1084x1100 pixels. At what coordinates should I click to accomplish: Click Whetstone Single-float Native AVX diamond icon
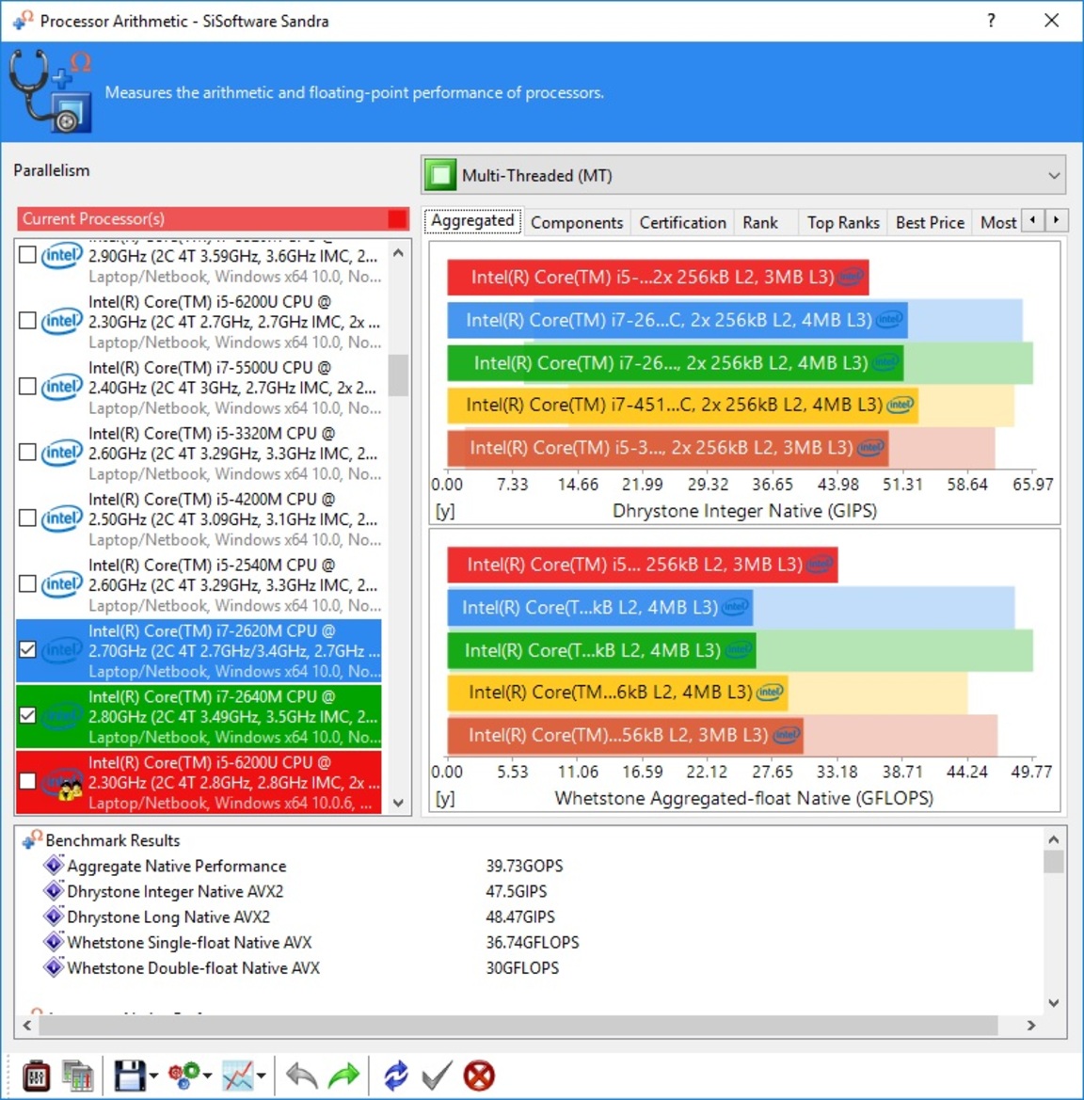click(54, 942)
